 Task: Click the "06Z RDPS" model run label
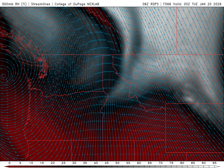[151, 4]
